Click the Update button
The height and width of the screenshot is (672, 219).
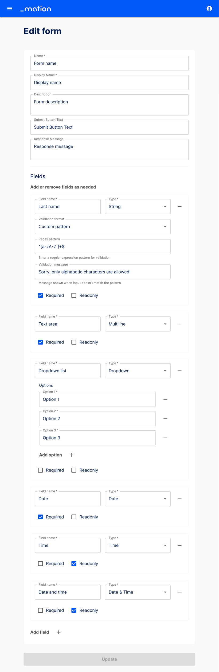pos(109,659)
